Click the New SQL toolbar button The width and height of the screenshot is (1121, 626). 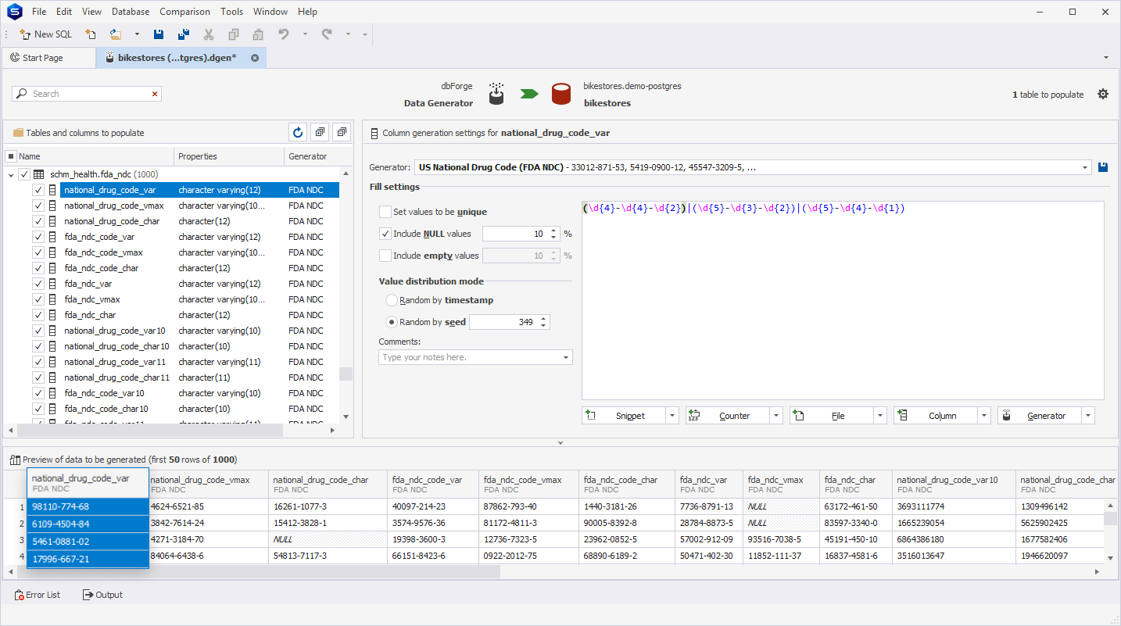45,34
